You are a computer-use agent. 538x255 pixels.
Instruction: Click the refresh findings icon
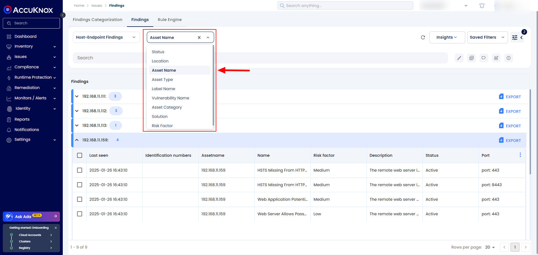pyautogui.click(x=423, y=38)
